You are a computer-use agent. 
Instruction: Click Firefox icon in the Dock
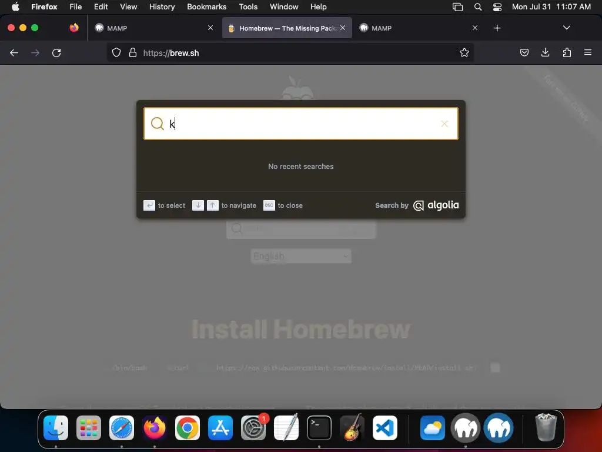(155, 428)
